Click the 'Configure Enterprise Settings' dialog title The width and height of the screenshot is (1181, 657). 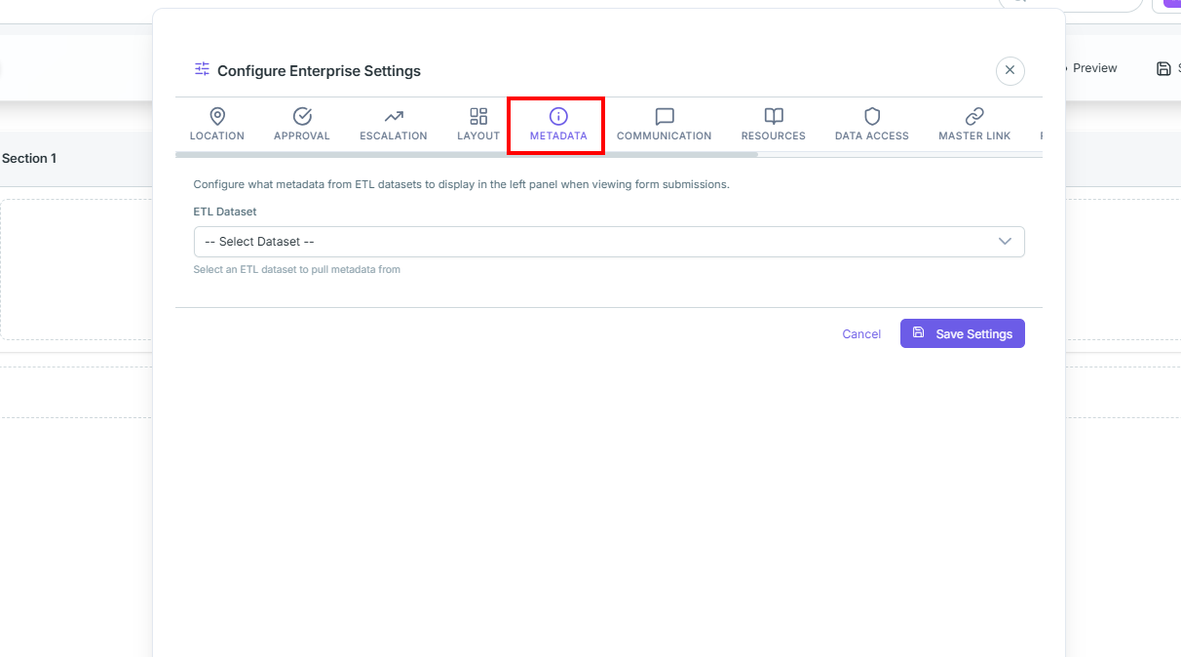tap(319, 71)
